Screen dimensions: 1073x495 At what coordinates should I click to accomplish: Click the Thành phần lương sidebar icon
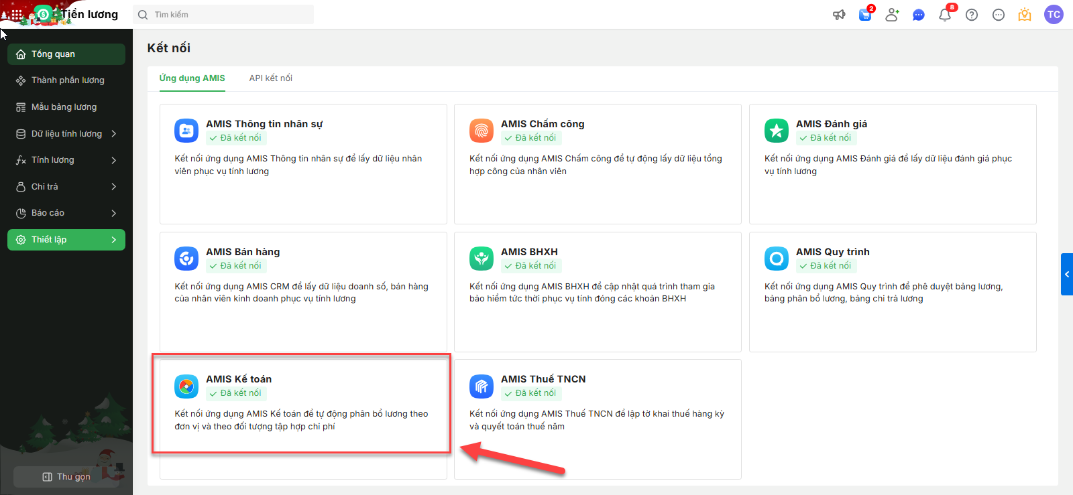click(x=21, y=80)
